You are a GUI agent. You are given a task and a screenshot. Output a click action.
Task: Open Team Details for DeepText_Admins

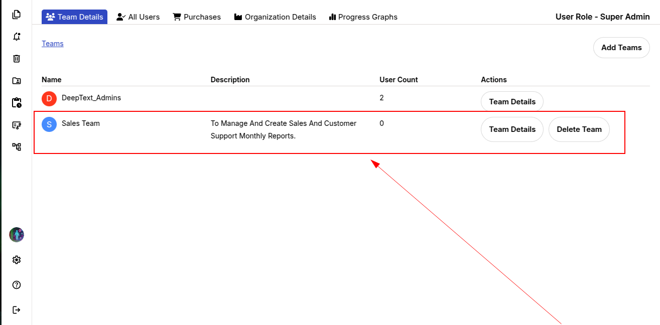coord(512,102)
